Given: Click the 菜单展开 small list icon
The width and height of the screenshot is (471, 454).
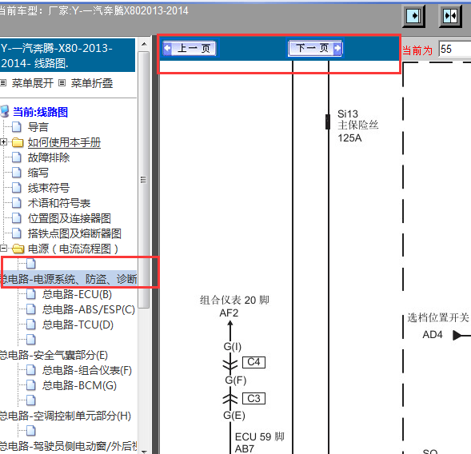Looking at the screenshot, I should coord(3,83).
